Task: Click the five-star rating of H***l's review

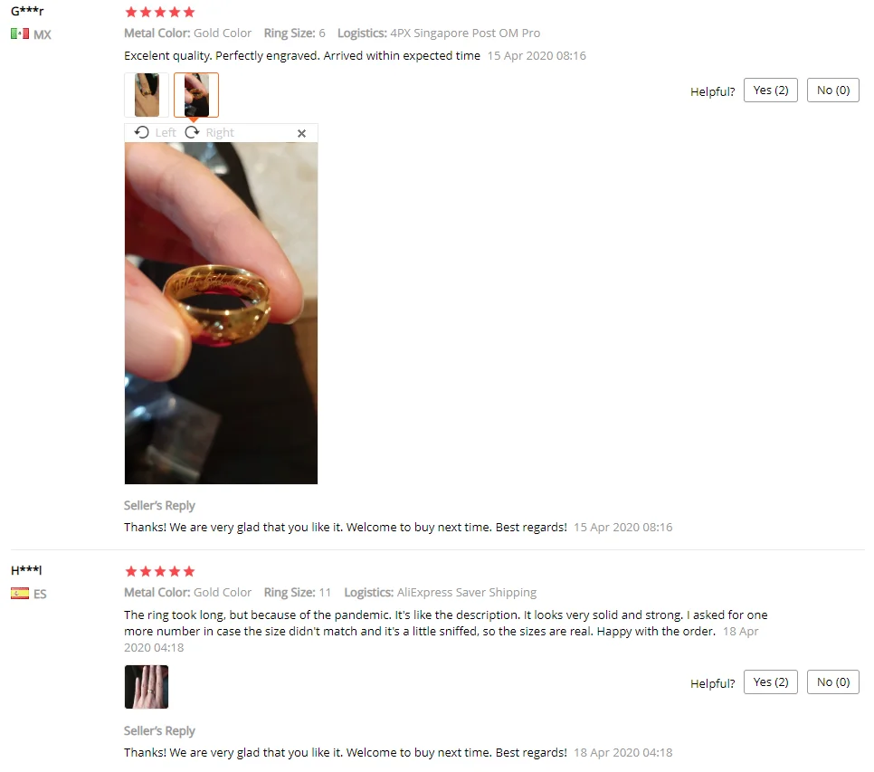Action: coord(160,571)
